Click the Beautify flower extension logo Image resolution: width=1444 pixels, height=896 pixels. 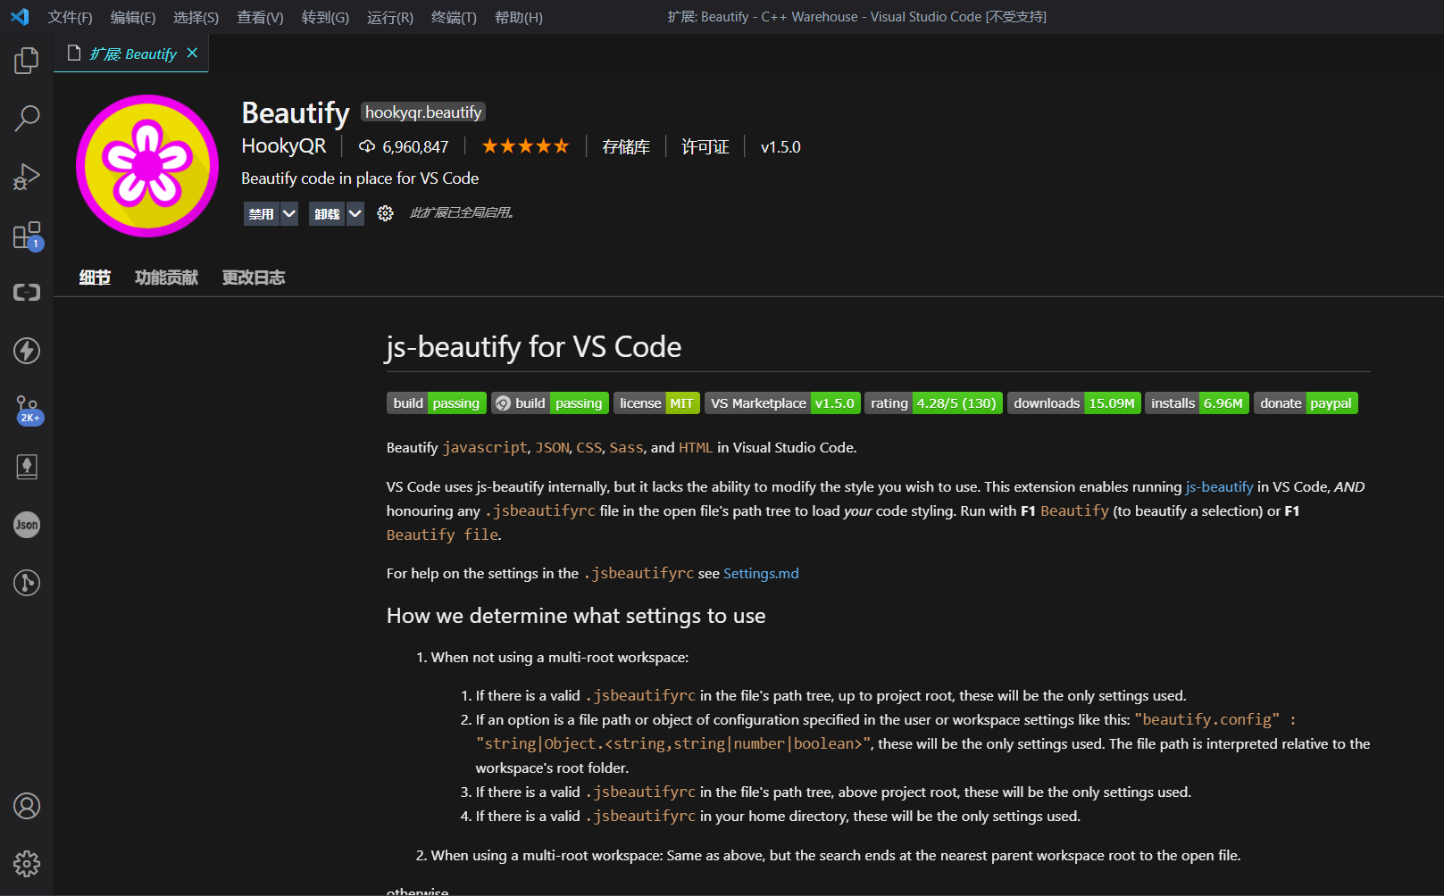click(x=147, y=166)
